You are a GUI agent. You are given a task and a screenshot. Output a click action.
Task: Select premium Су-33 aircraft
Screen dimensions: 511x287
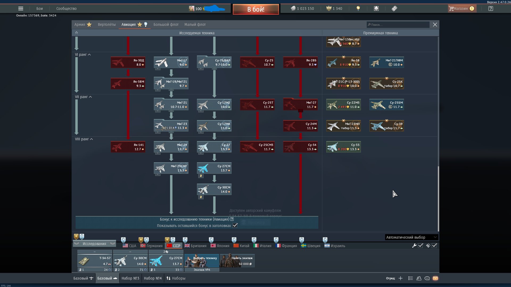(x=344, y=147)
